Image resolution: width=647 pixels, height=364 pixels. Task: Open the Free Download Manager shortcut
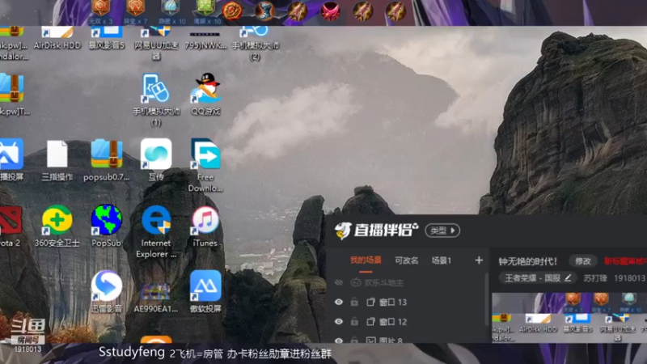click(x=205, y=165)
